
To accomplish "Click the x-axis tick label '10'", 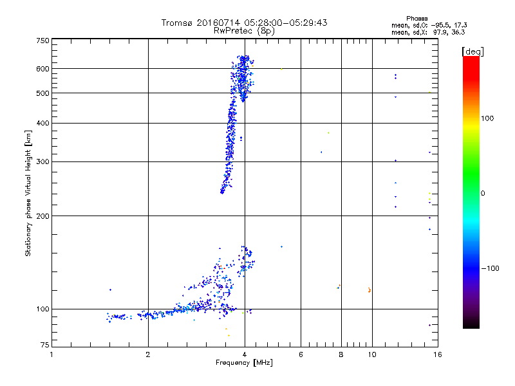I will (372, 354).
